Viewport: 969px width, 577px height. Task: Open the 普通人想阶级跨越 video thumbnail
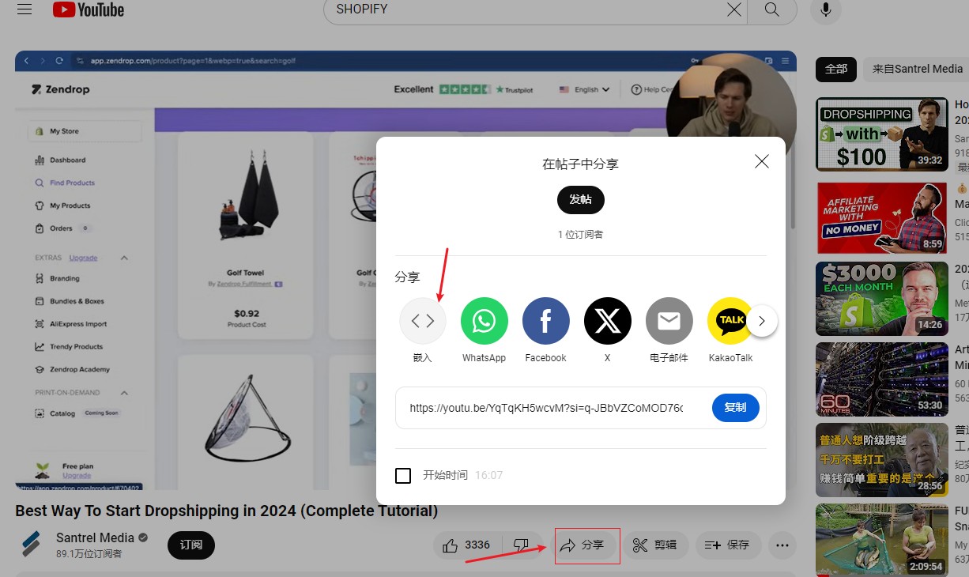tap(882, 460)
